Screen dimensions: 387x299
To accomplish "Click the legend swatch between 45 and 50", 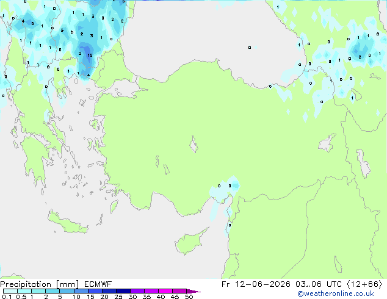I will tap(179, 291).
